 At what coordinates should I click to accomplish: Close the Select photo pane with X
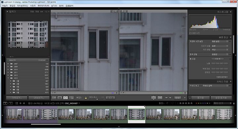[117, 93]
